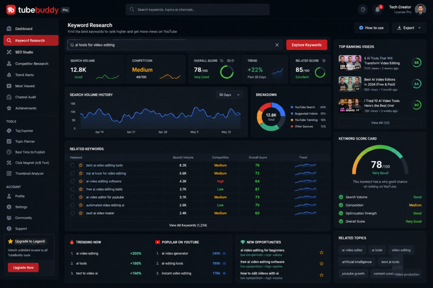Image resolution: width=433 pixels, height=288 pixels.
Task: Click the YouTube Search blue legend dot
Action: pyautogui.click(x=292, y=107)
